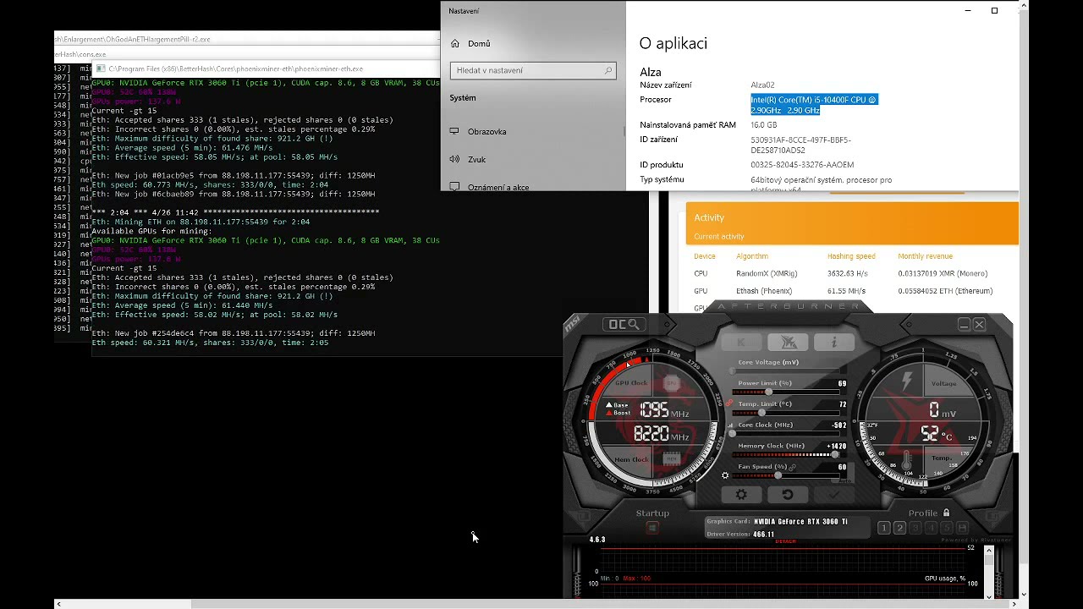
Task: Select Afterburner profile slot 4
Action: click(x=932, y=528)
